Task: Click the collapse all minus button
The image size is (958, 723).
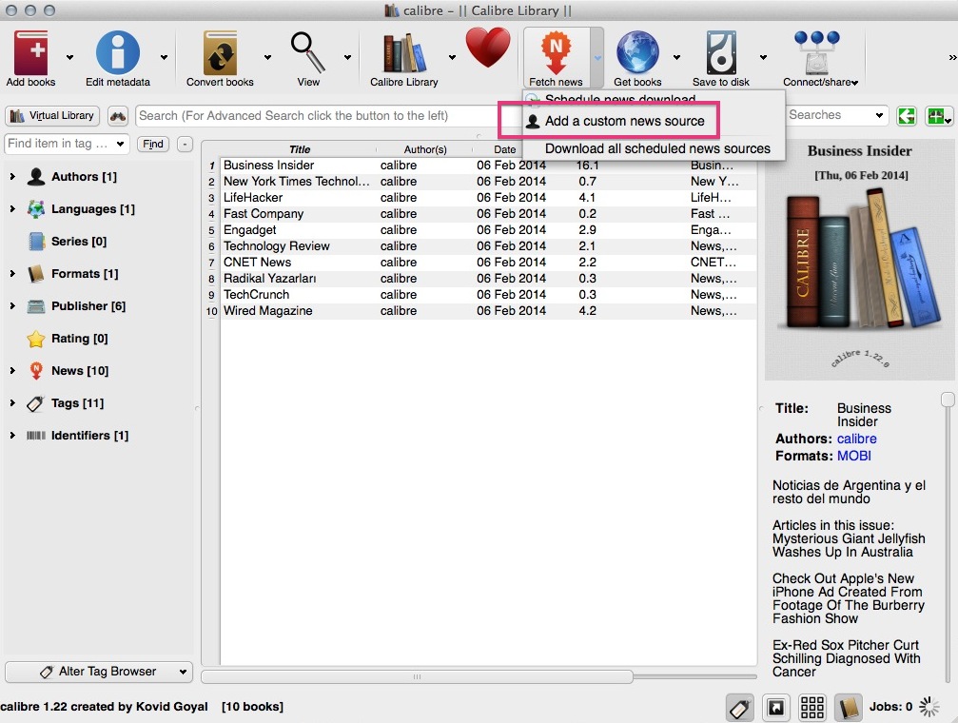Action: pyautogui.click(x=185, y=145)
